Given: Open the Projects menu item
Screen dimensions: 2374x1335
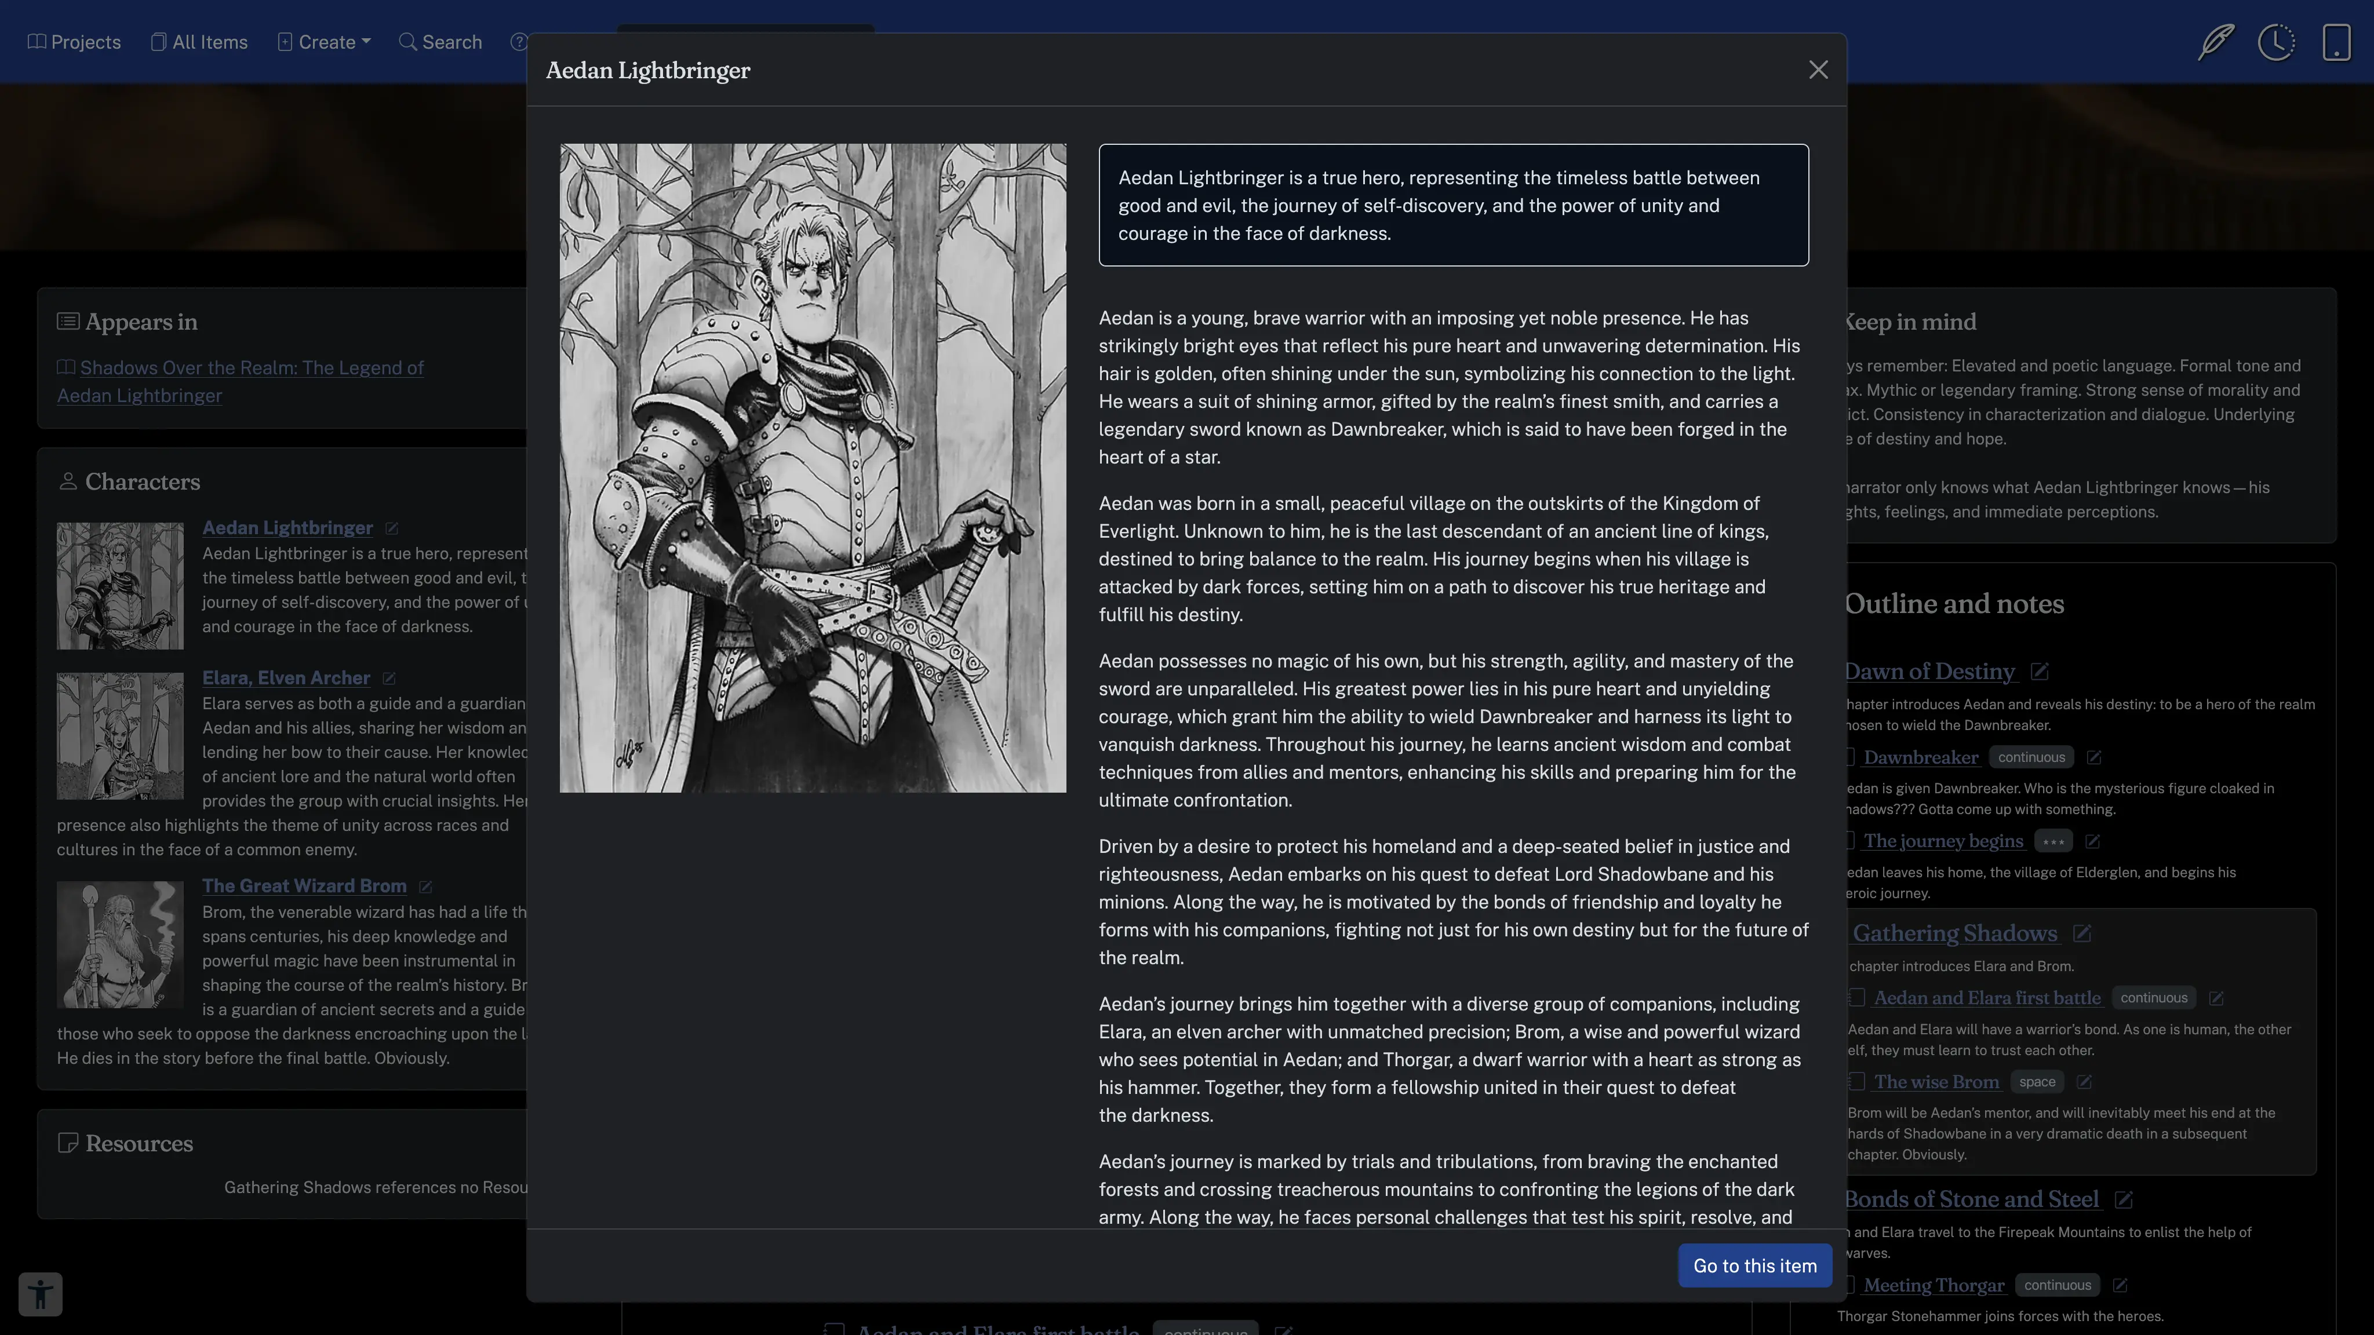Looking at the screenshot, I should tap(75, 42).
